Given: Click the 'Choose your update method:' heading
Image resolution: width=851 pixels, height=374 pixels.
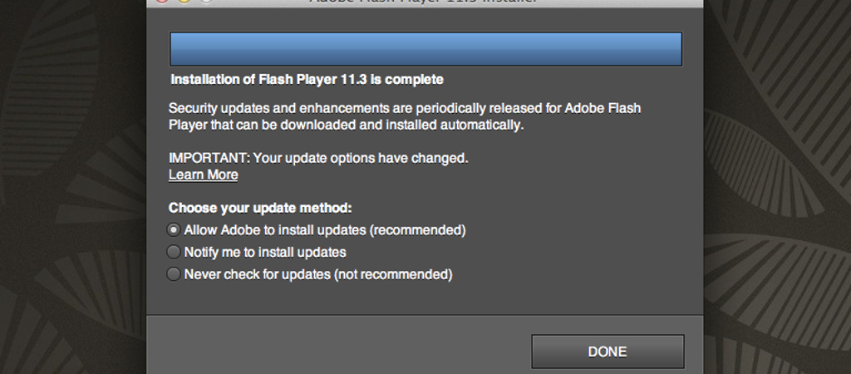Looking at the screenshot, I should click(260, 208).
